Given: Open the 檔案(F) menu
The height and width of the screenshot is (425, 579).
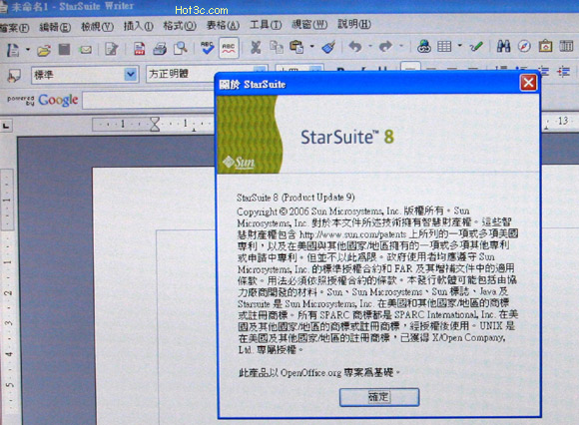Looking at the screenshot, I should pos(14,28).
